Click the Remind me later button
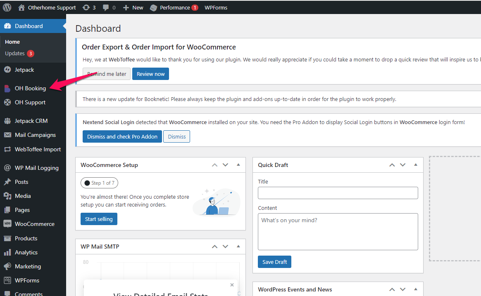Viewport: 481px width, 296px height. tap(107, 74)
